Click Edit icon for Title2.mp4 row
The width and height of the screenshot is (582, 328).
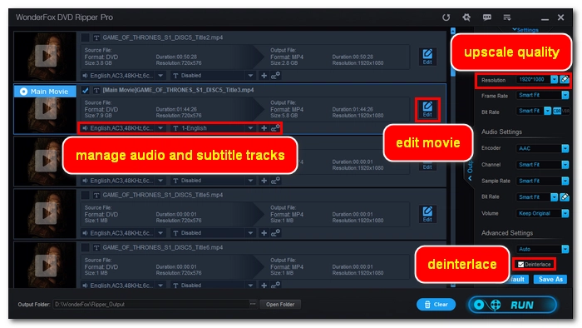coord(427,57)
